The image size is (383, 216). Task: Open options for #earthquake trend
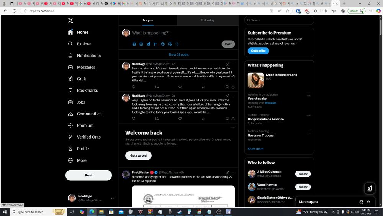tap(309, 96)
